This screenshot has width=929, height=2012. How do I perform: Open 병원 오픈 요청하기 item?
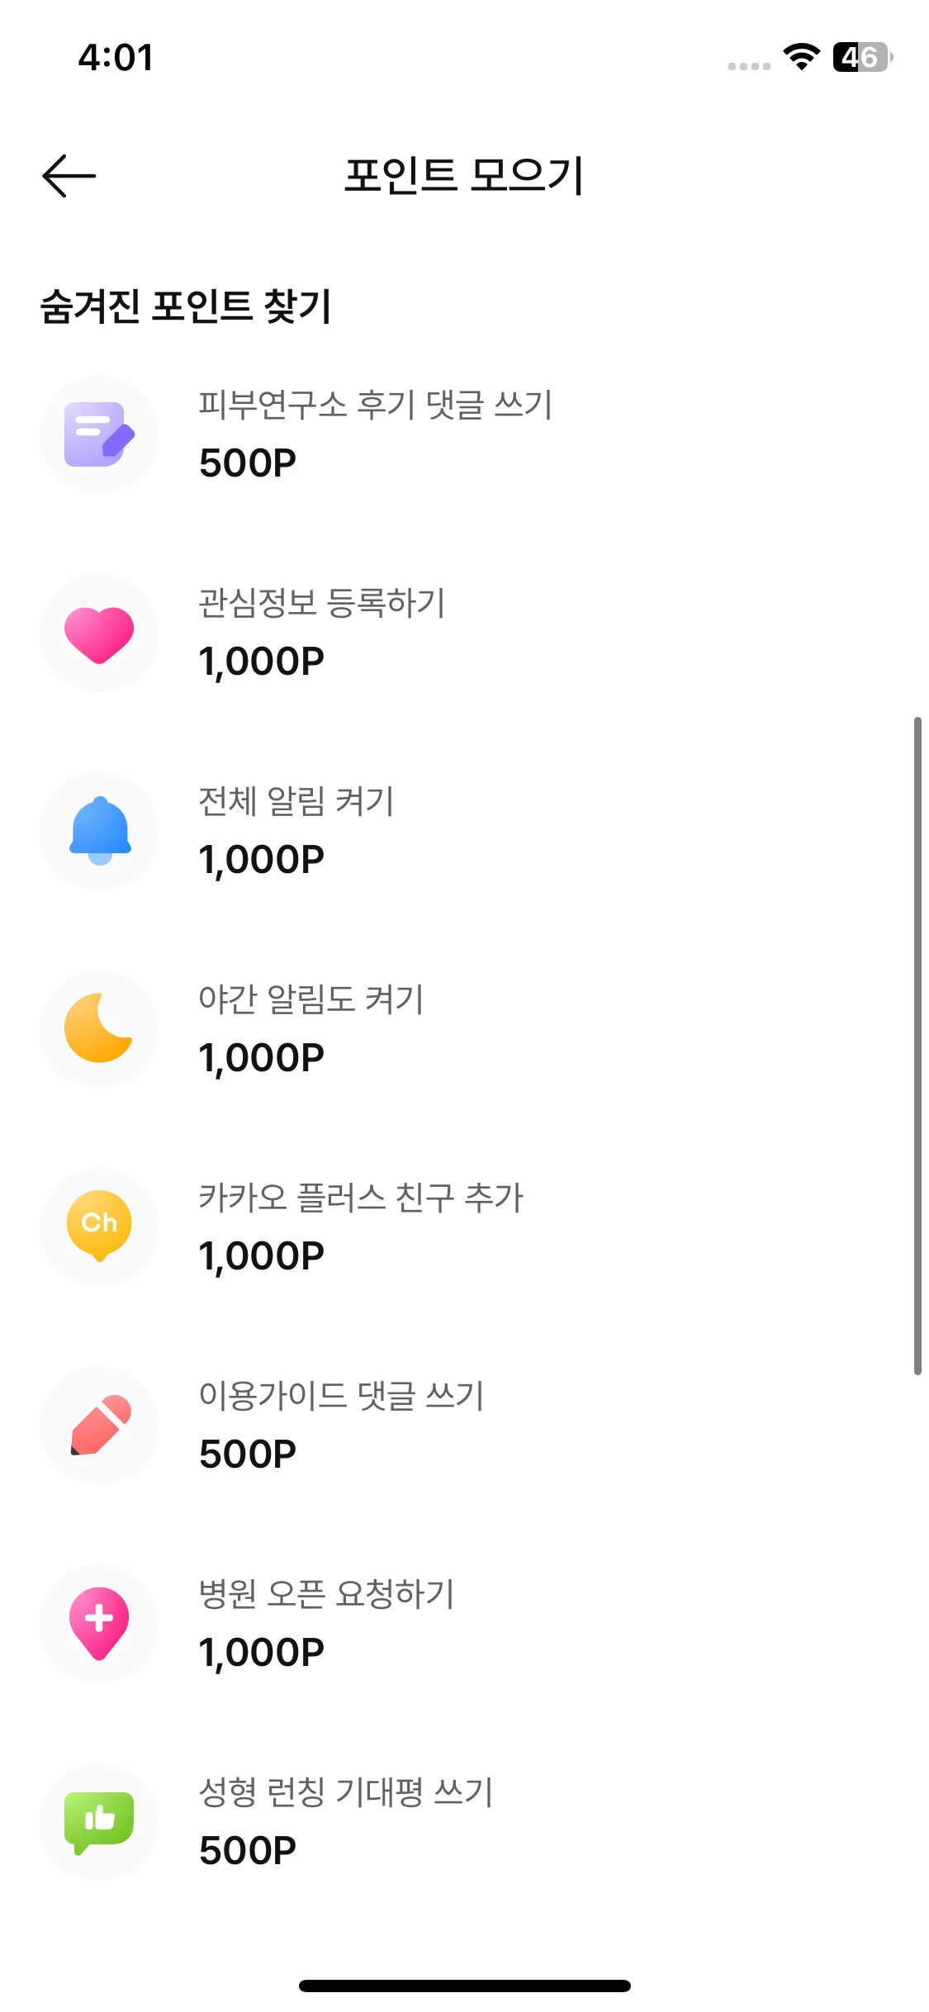[464, 1624]
